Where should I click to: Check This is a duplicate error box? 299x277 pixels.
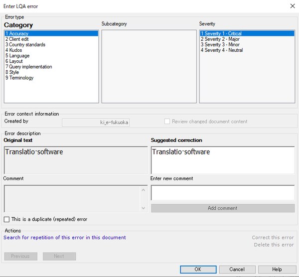coord(6,219)
